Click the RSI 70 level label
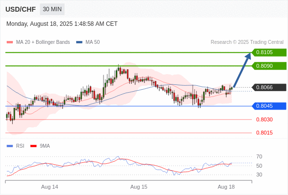This screenshot has width=288, height=195. [x=259, y=156]
